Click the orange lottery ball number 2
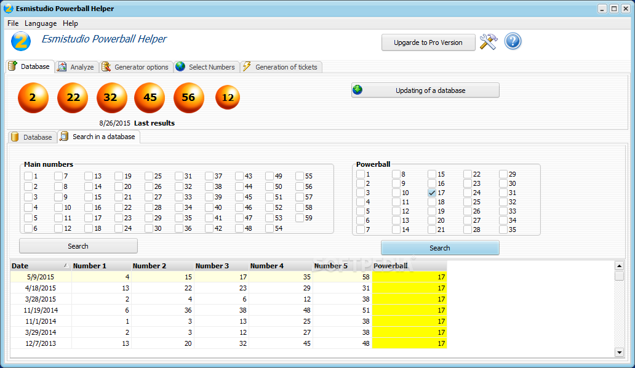Image resolution: width=635 pixels, height=368 pixels. click(33, 98)
